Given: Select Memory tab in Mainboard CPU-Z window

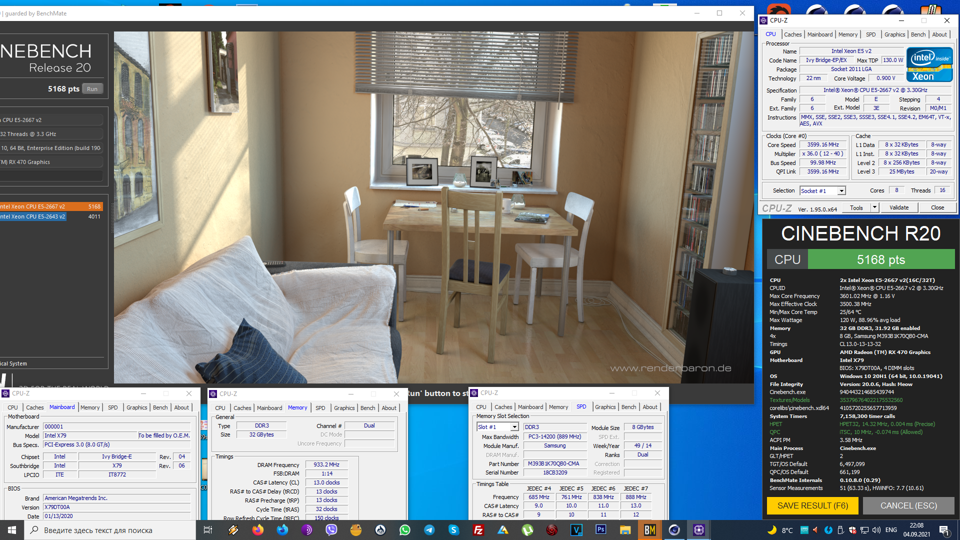Looking at the screenshot, I should click(x=90, y=407).
